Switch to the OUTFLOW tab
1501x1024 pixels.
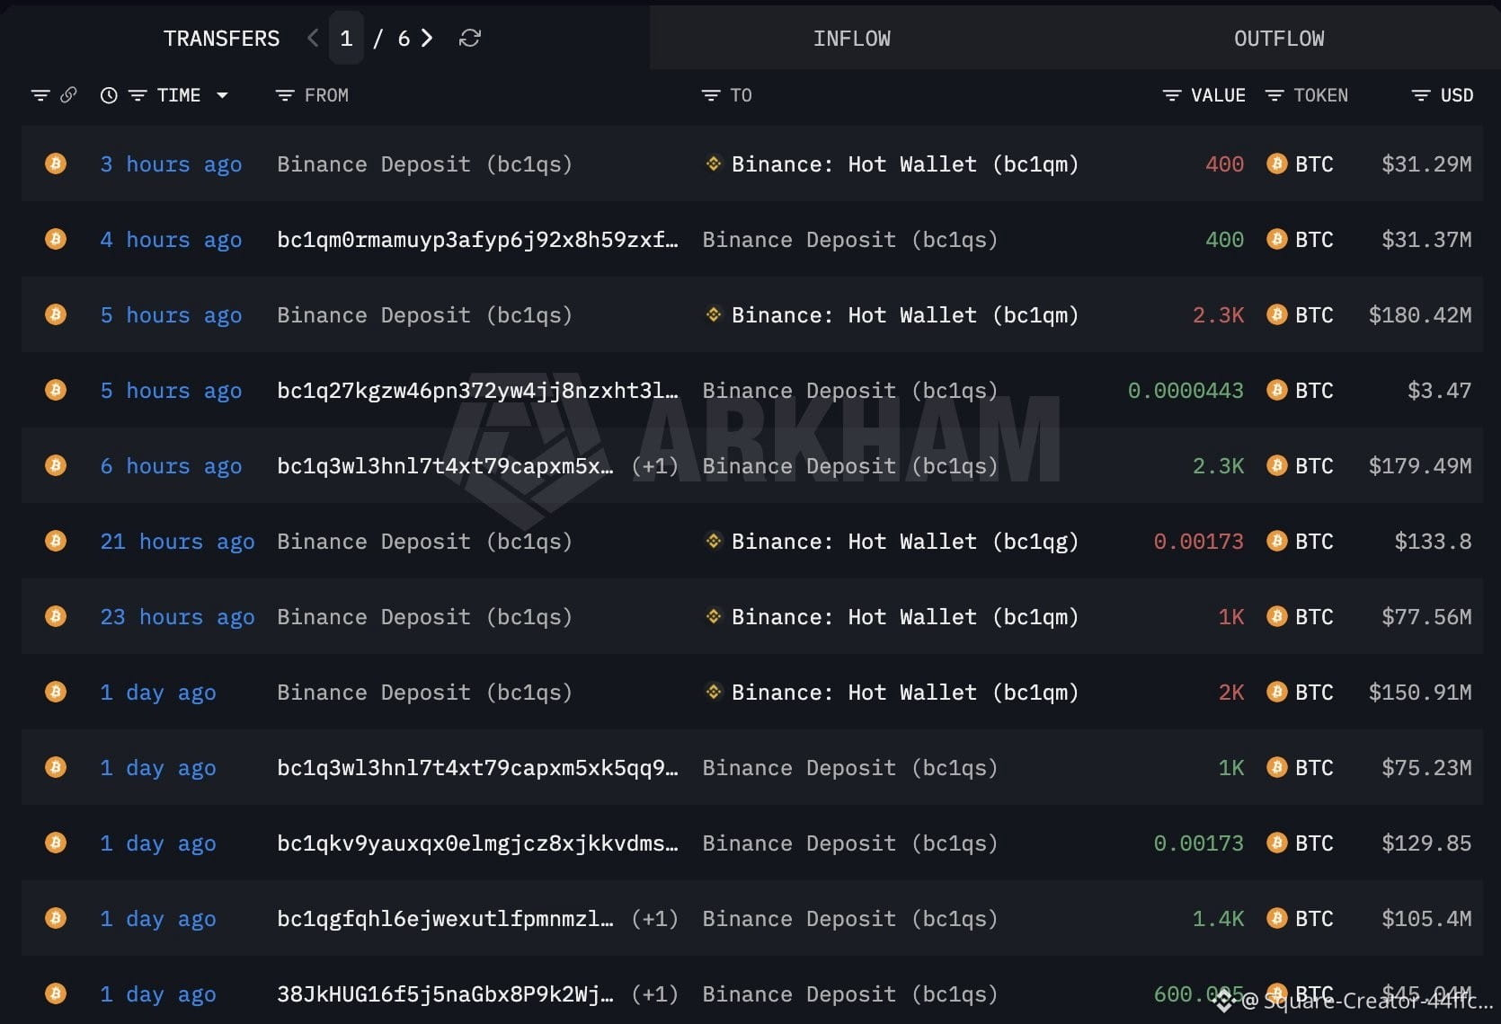[1279, 39]
